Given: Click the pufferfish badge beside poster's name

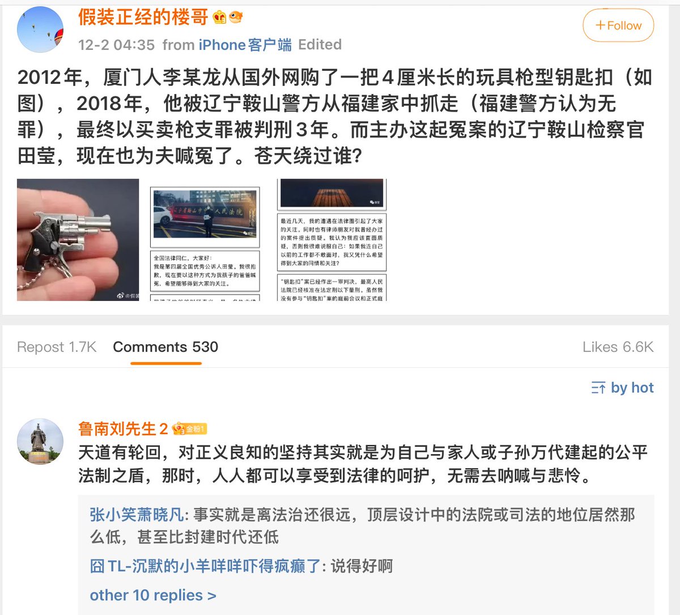Looking at the screenshot, I should click(236, 18).
